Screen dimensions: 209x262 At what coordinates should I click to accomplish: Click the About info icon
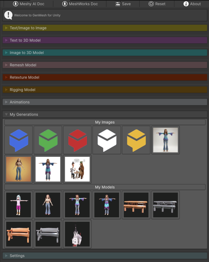(x=186, y=4)
